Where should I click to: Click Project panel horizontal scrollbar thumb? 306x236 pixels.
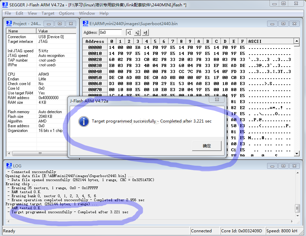coord(40,153)
